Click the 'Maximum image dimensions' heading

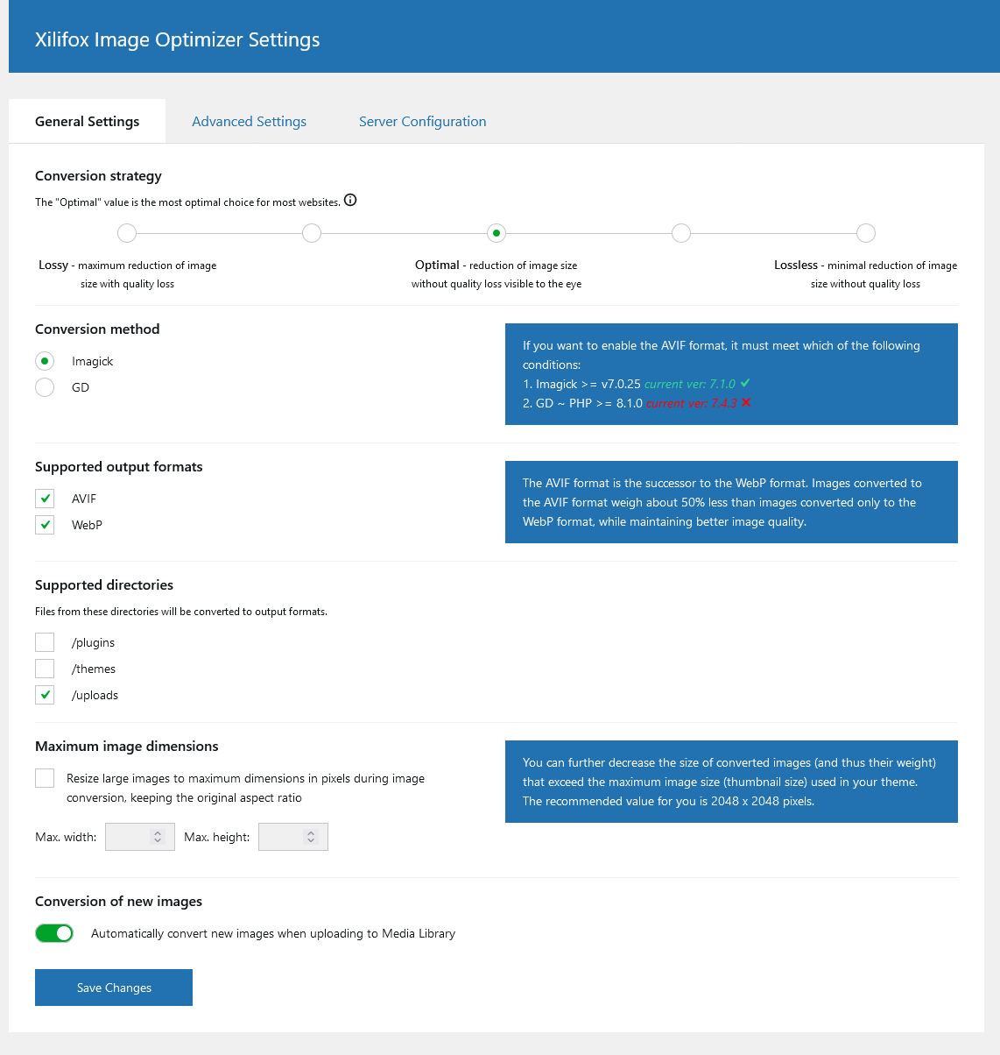click(127, 746)
